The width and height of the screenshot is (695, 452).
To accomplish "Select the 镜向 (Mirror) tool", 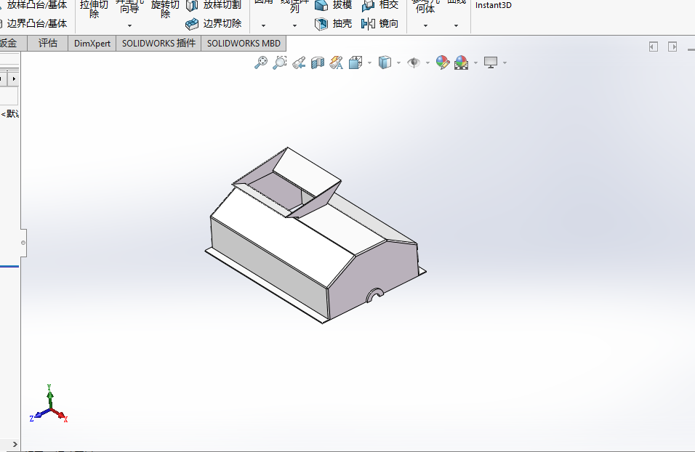I will point(380,23).
